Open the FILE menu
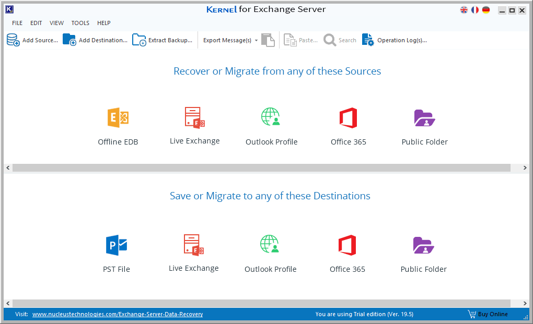Viewport: 533px width, 324px height. 17,23
